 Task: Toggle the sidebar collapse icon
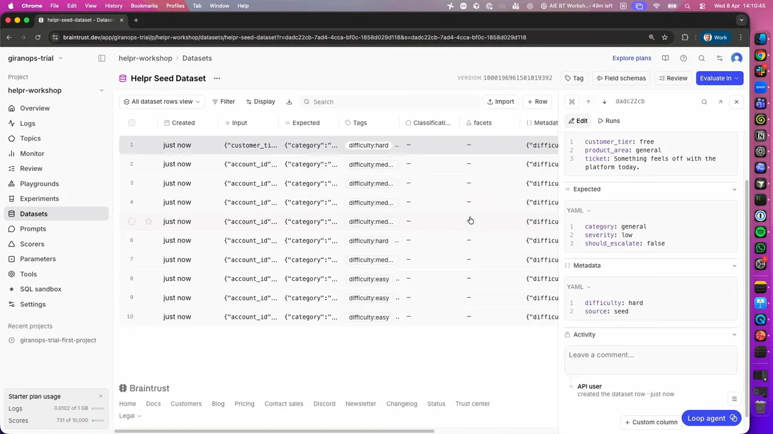pyautogui.click(x=102, y=58)
